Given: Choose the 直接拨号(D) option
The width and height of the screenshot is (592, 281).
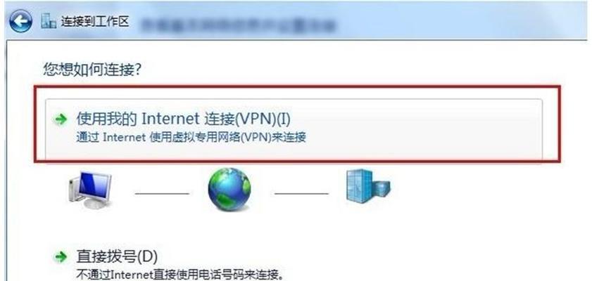Looking at the screenshot, I should coord(117,256).
